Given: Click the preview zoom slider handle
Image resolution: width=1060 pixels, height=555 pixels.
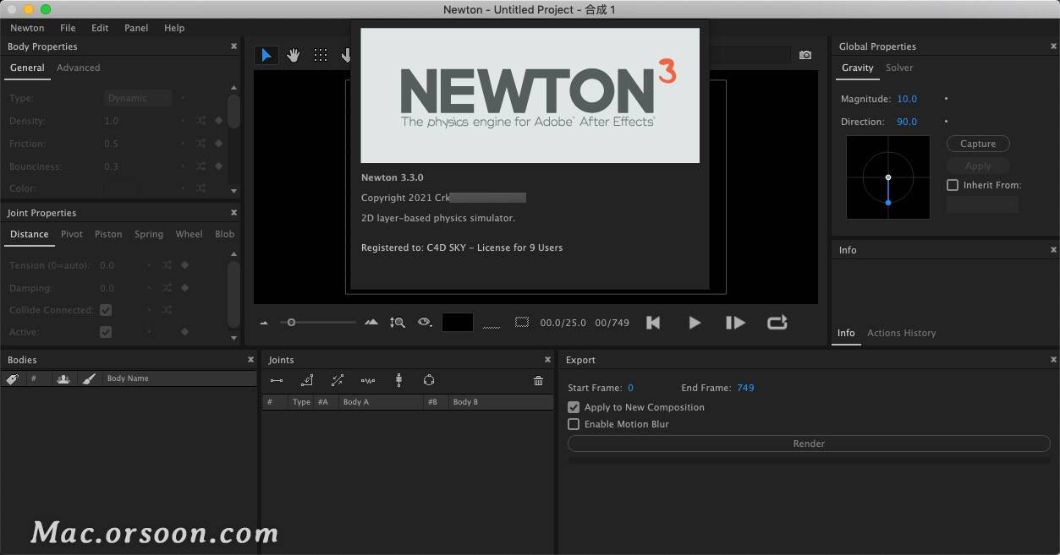Looking at the screenshot, I should pos(291,323).
